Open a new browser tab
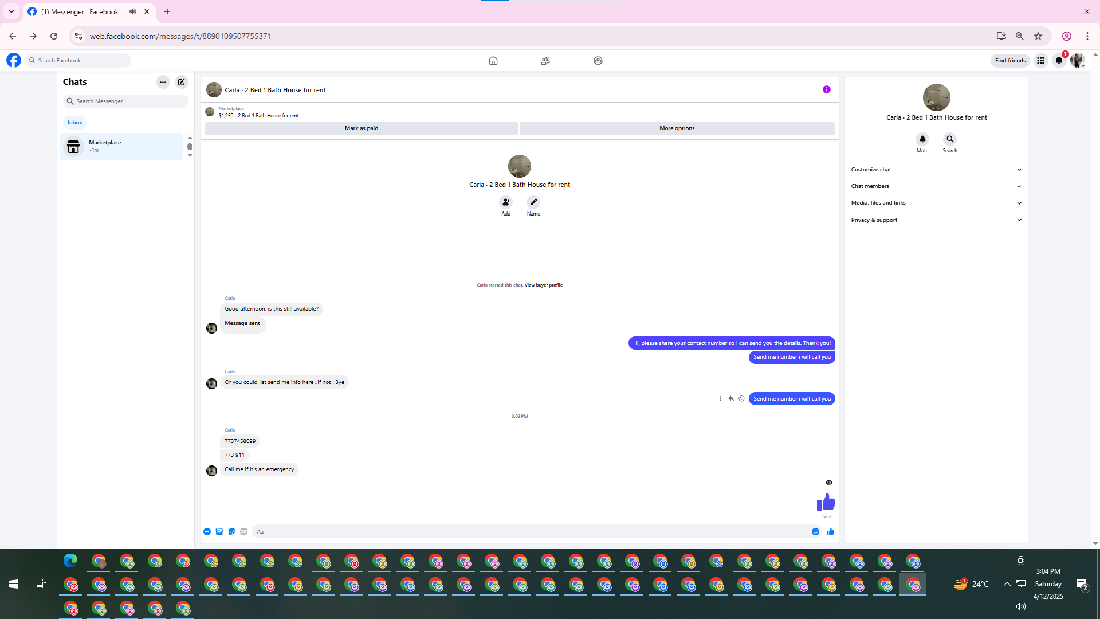The height and width of the screenshot is (619, 1100). pos(167,11)
